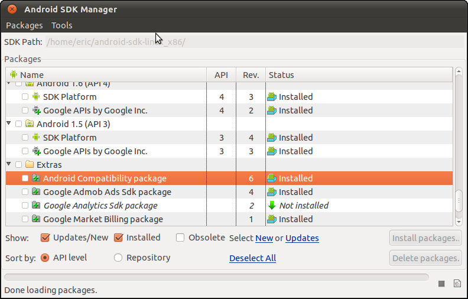The image size is (468, 299).
Task: Select Repository sort option
Action: click(118, 258)
